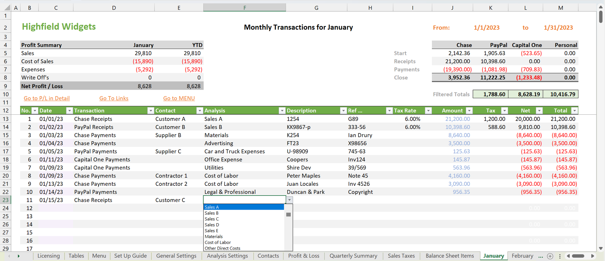Image resolution: width=605 pixels, height=261 pixels.
Task: Switch to the Profit & Loss sheet tab
Action: (x=303, y=256)
